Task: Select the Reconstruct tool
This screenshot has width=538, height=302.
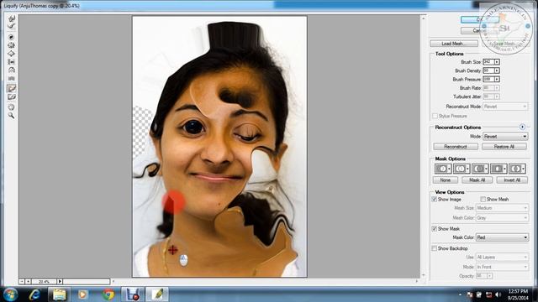Action: click(x=11, y=26)
